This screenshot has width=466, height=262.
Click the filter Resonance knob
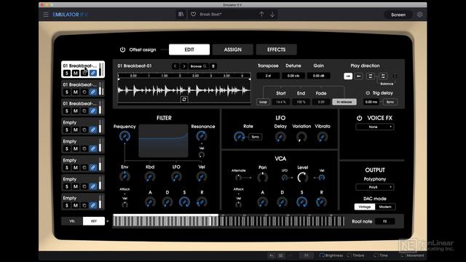[x=202, y=136]
